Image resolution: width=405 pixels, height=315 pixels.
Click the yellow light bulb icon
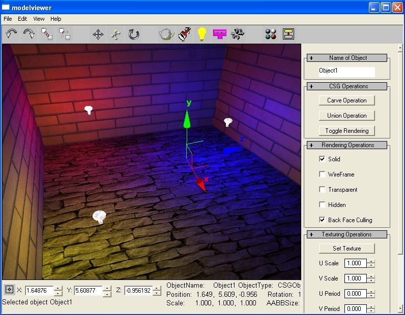coord(202,34)
